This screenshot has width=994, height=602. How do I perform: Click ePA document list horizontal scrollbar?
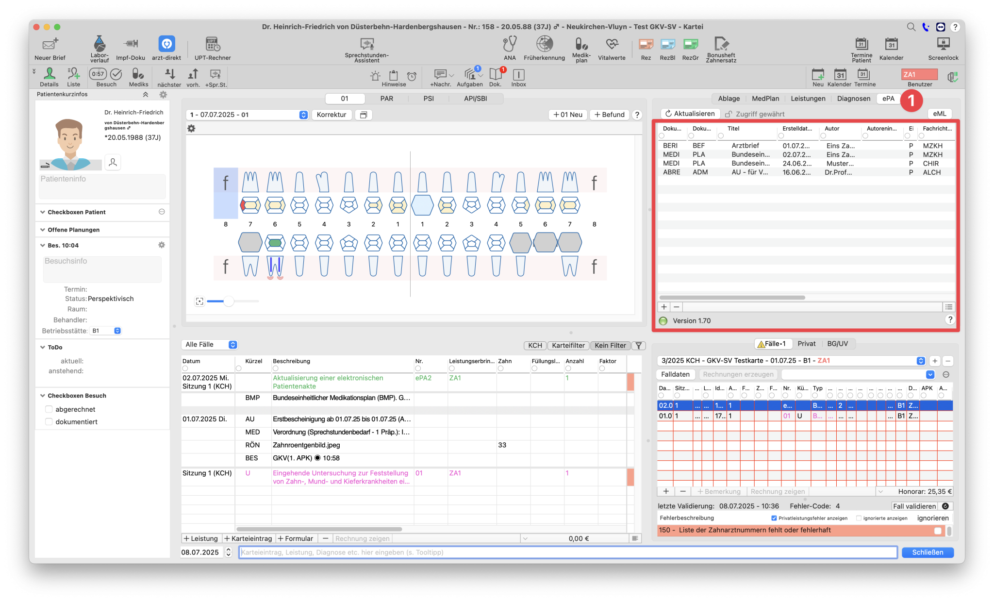pyautogui.click(x=732, y=298)
